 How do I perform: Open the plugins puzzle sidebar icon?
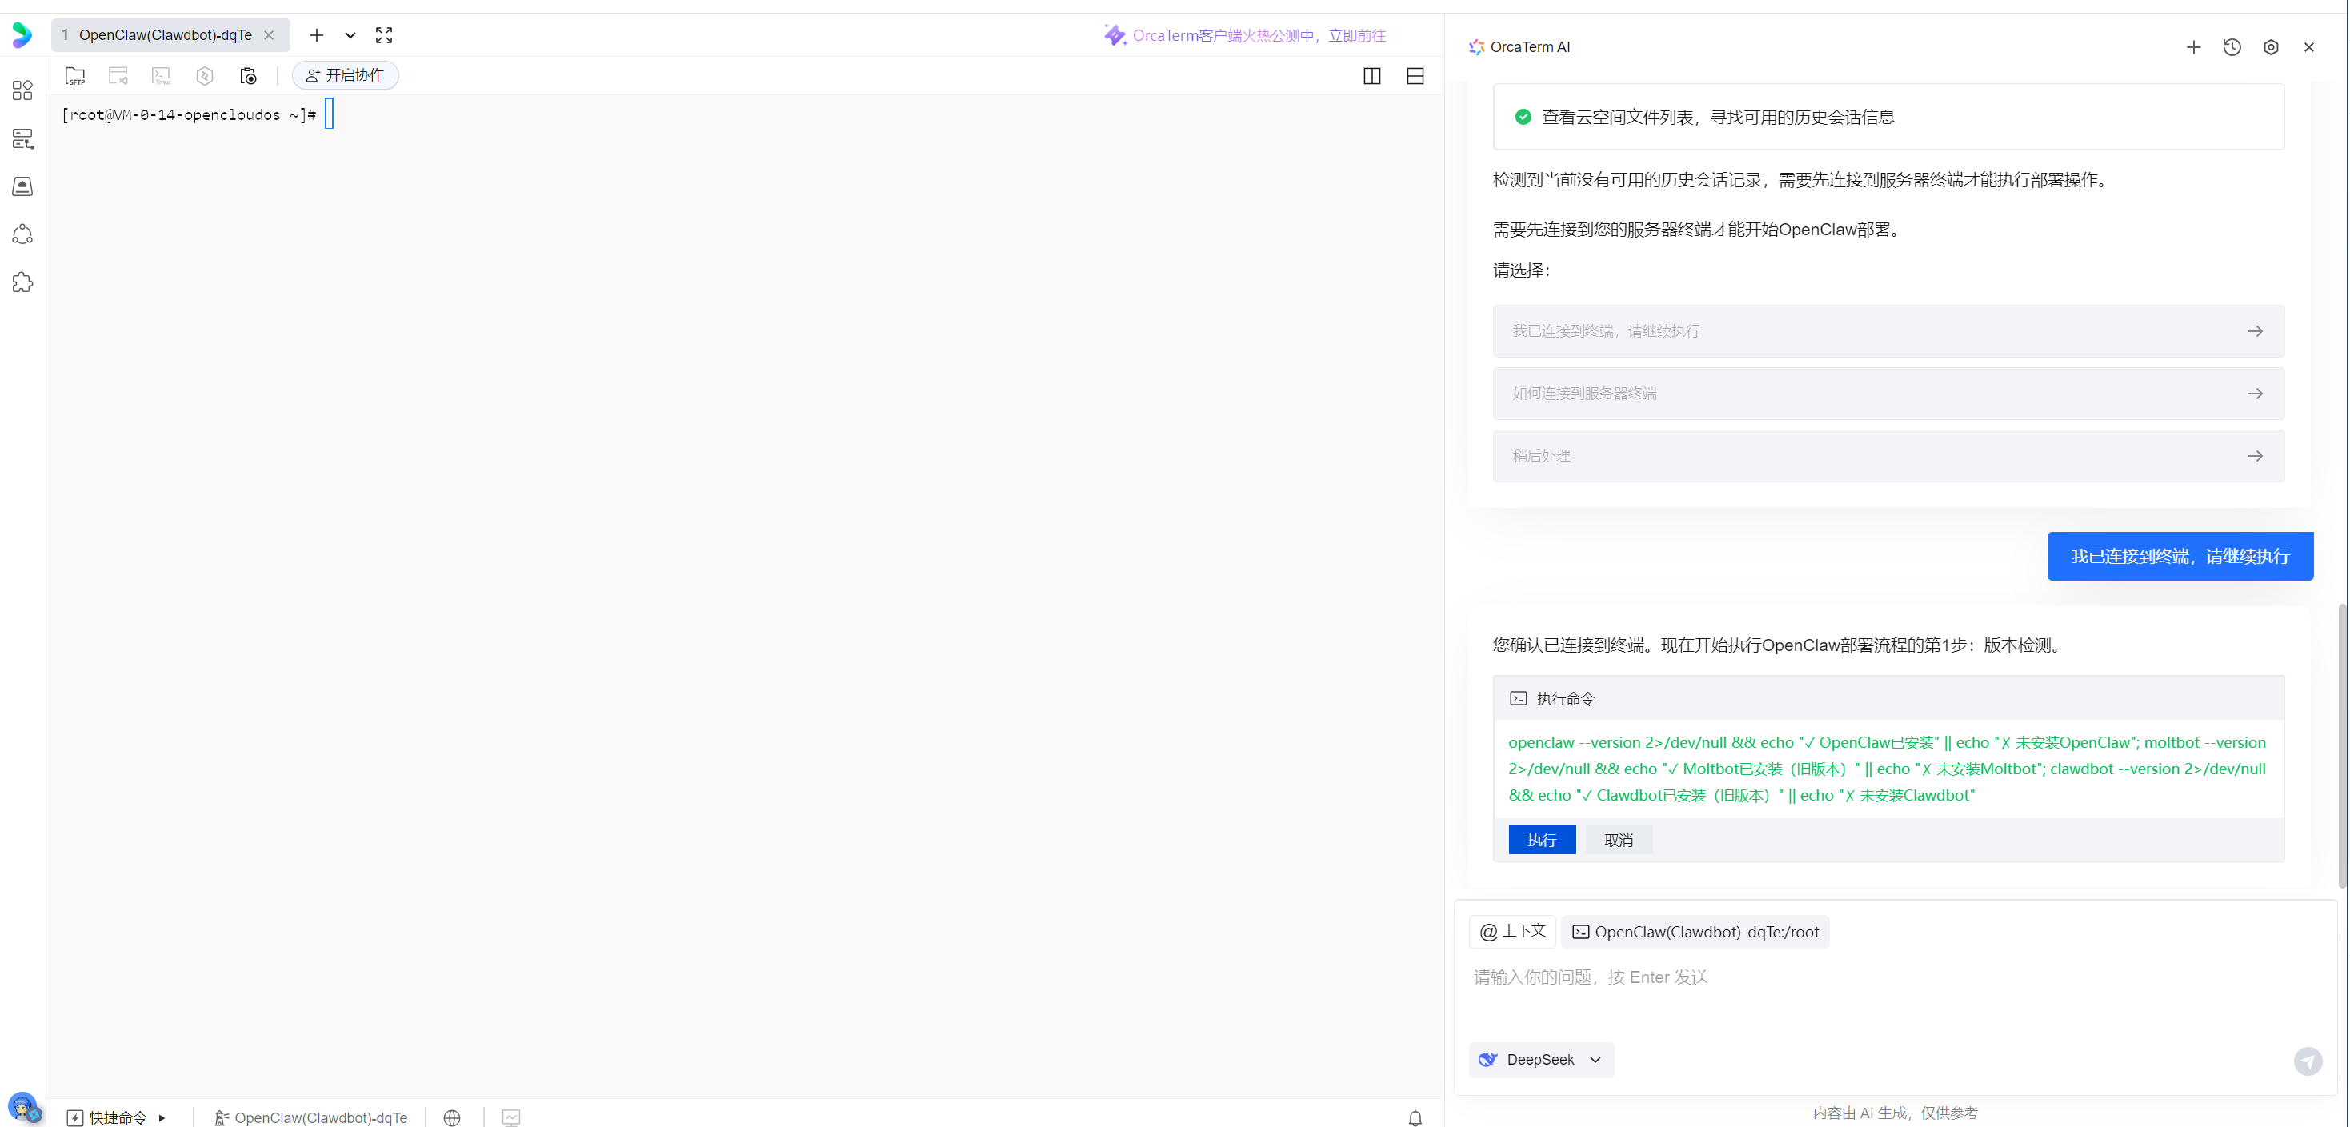coord(23,282)
